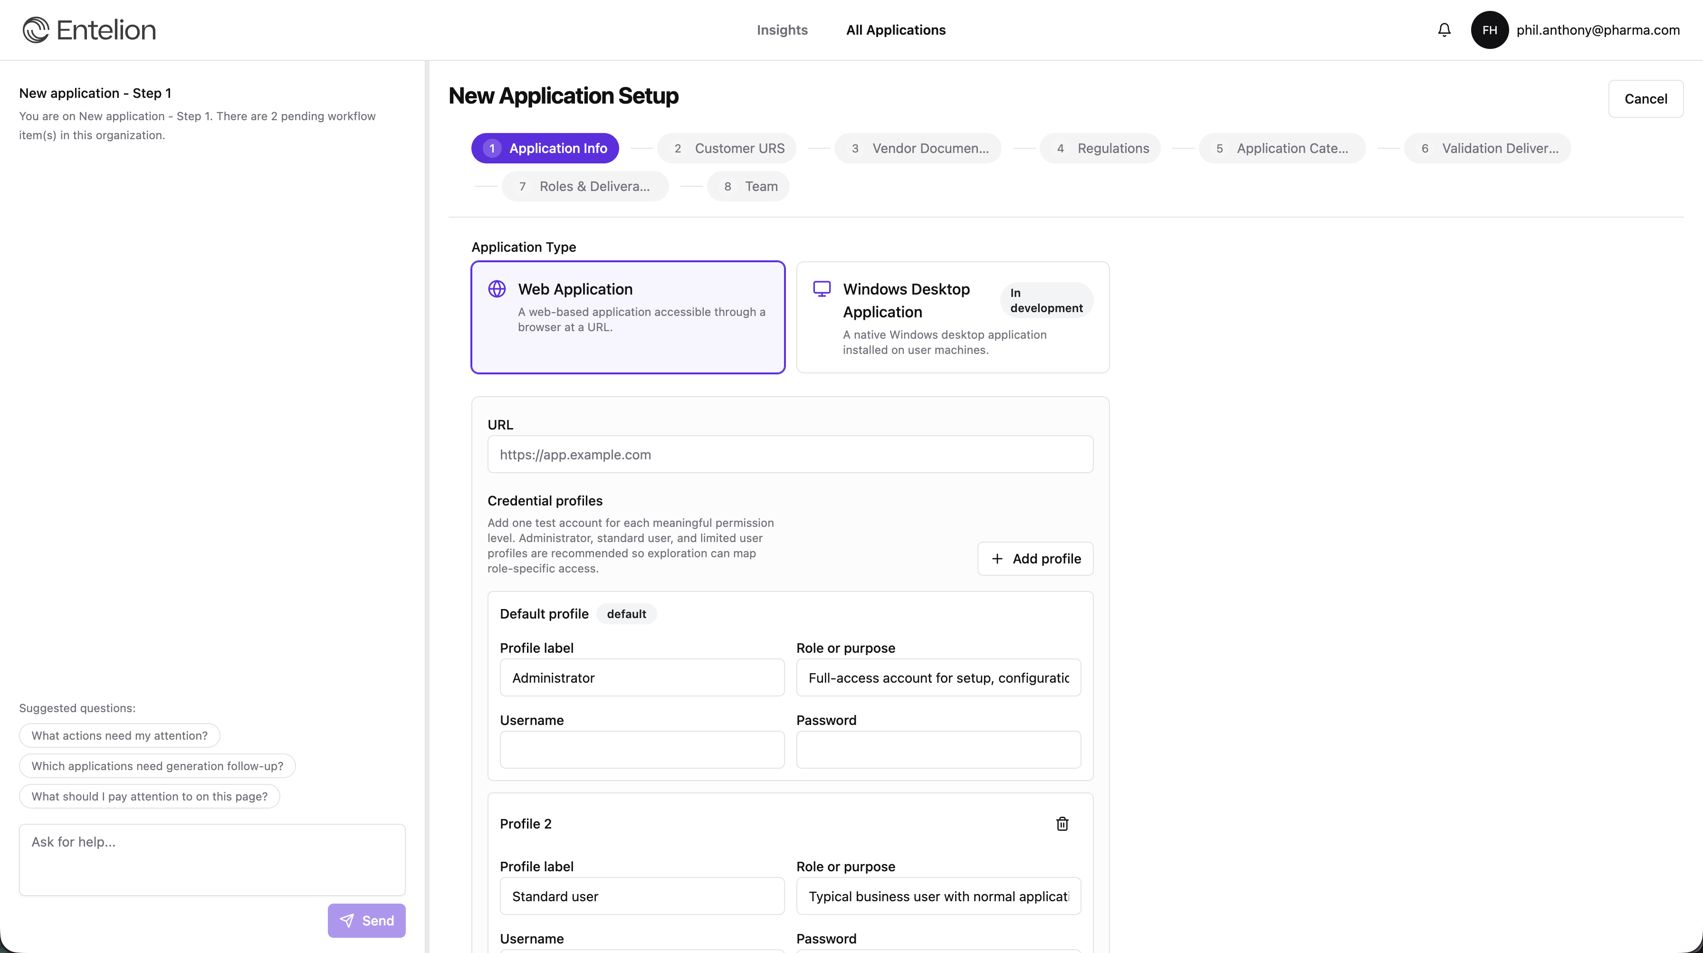Open All Applications tab
Screen dimensions: 1703x953
[896, 30]
